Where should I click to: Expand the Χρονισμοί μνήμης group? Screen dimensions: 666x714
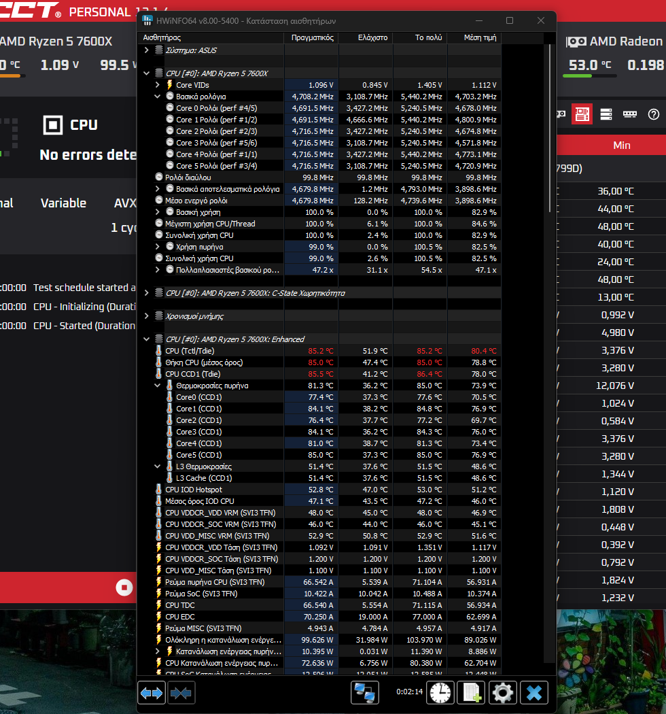[147, 316]
